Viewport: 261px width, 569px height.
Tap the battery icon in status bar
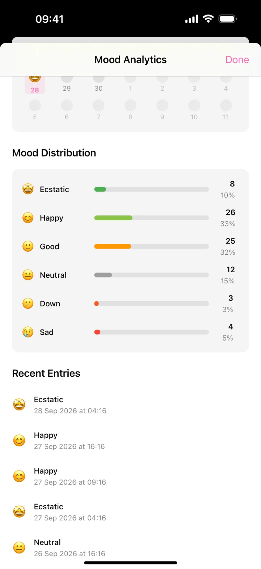pyautogui.click(x=228, y=19)
